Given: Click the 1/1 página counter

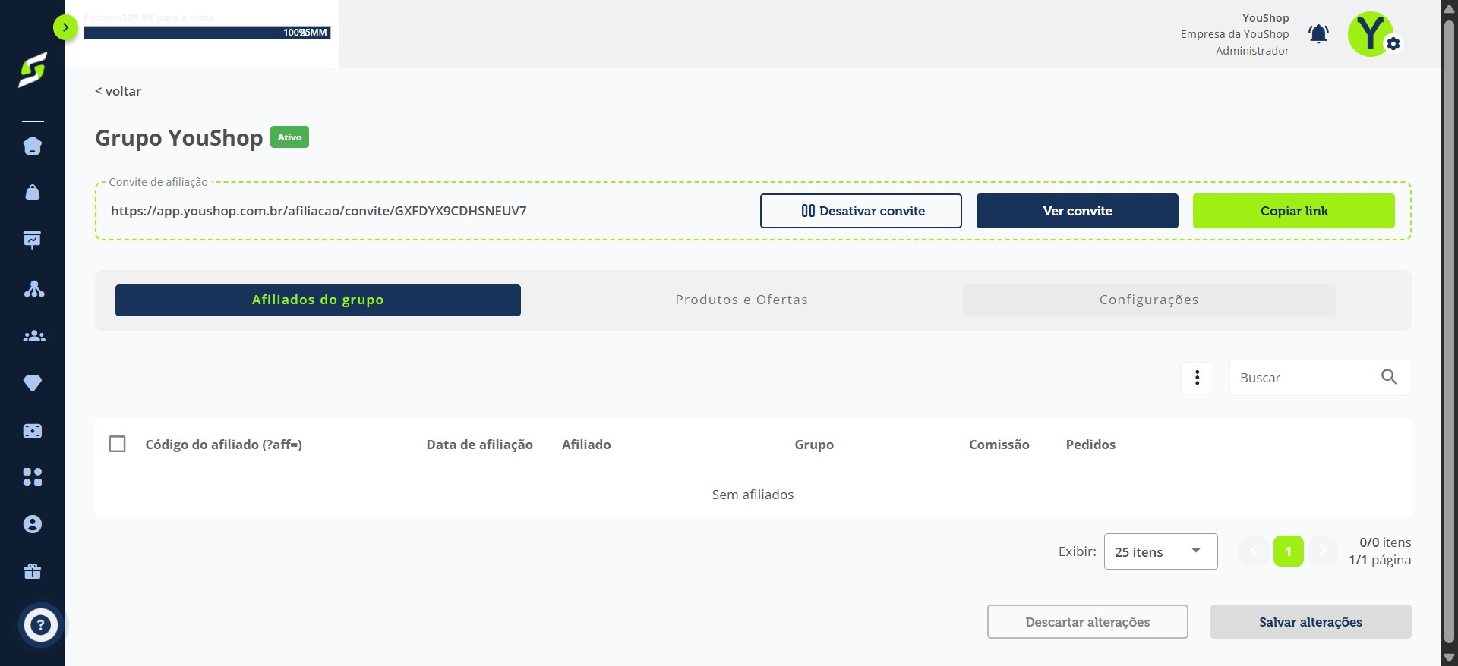Looking at the screenshot, I should point(1380,560).
